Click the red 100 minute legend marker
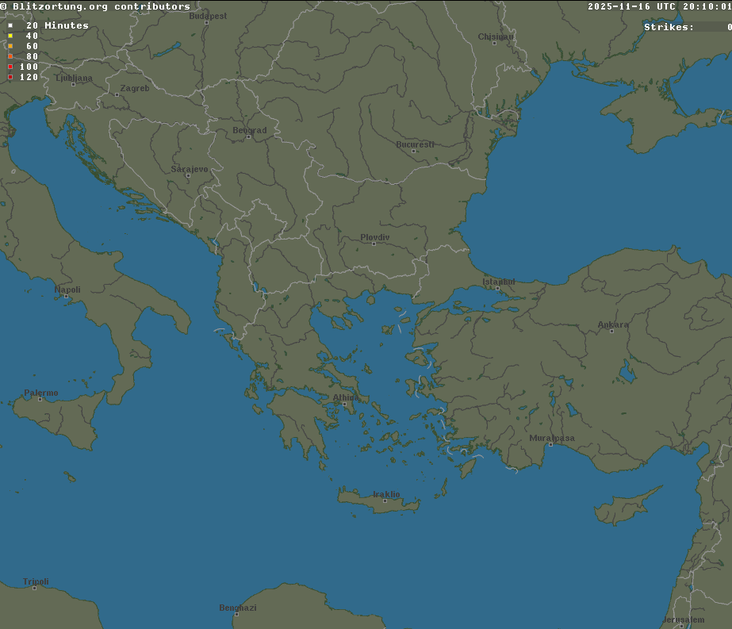Viewport: 732px width, 629px height. (x=10, y=67)
